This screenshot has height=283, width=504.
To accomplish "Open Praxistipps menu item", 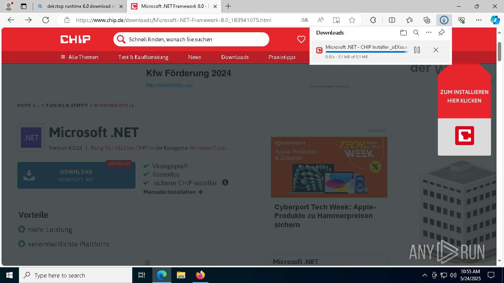I will click(282, 57).
